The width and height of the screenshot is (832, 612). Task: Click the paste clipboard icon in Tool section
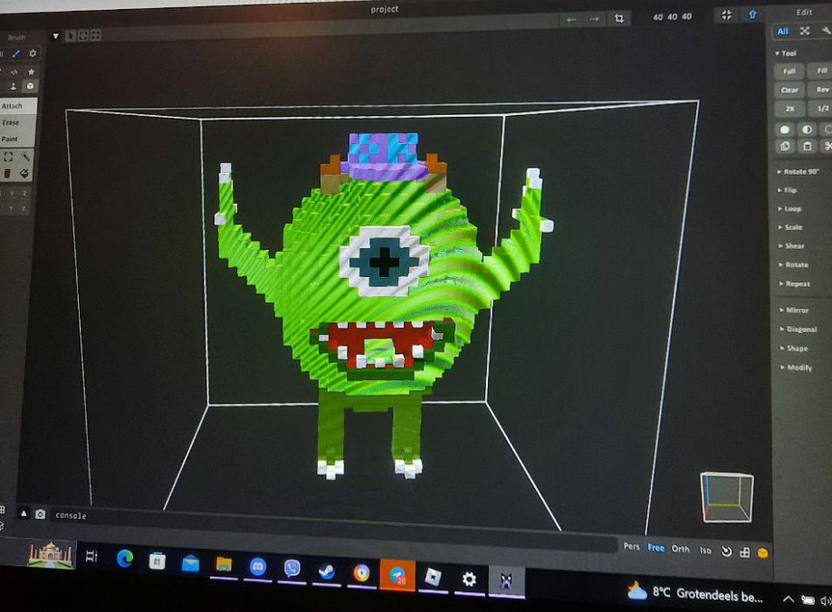[x=807, y=146]
